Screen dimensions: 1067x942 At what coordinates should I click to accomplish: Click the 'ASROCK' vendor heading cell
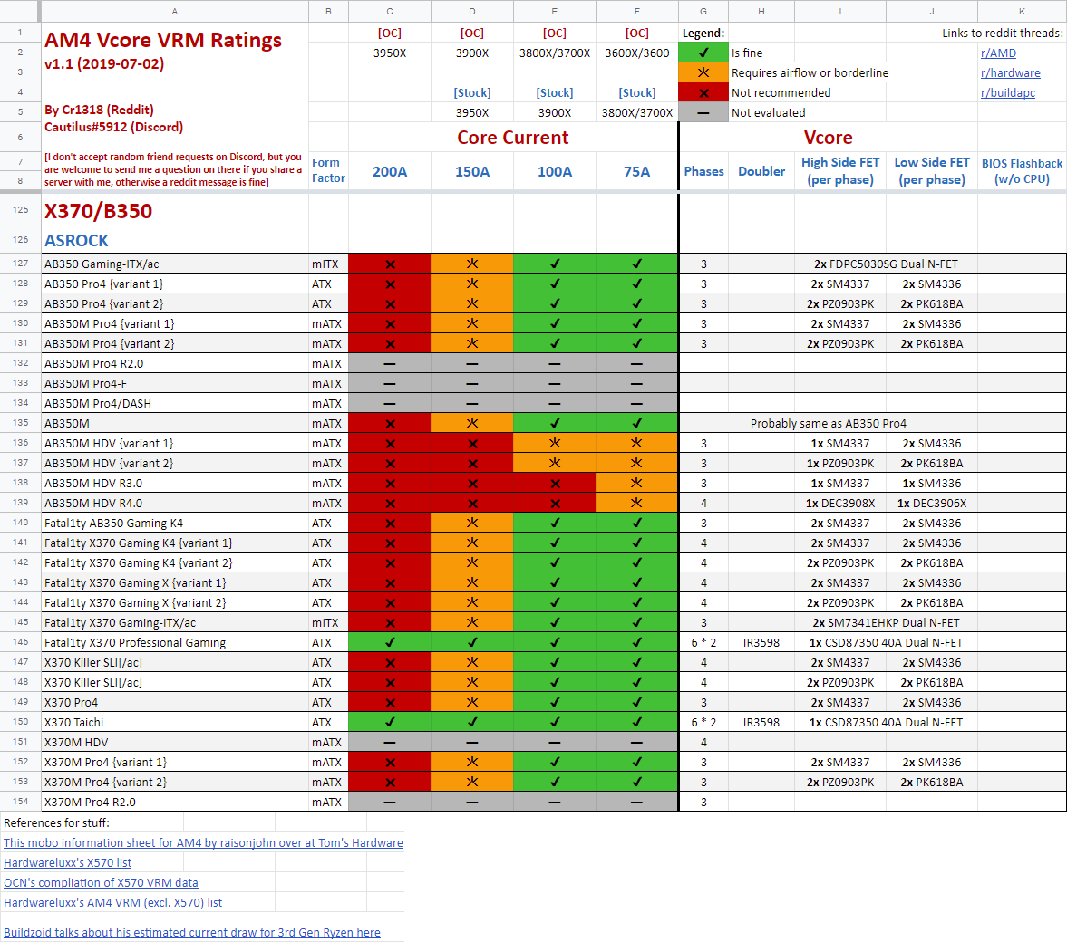pos(175,240)
